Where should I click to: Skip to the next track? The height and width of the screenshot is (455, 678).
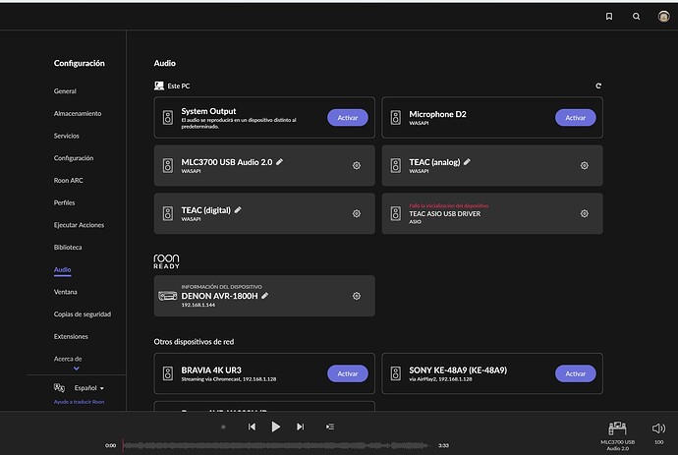click(300, 427)
